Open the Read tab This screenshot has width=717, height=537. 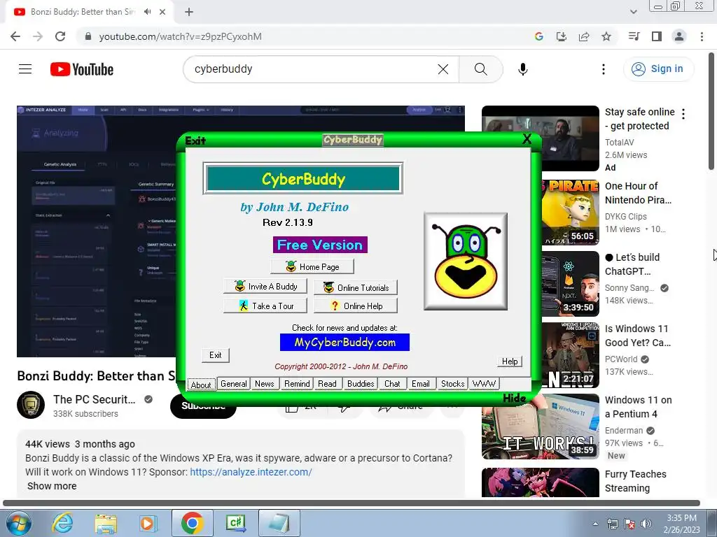[328, 384]
